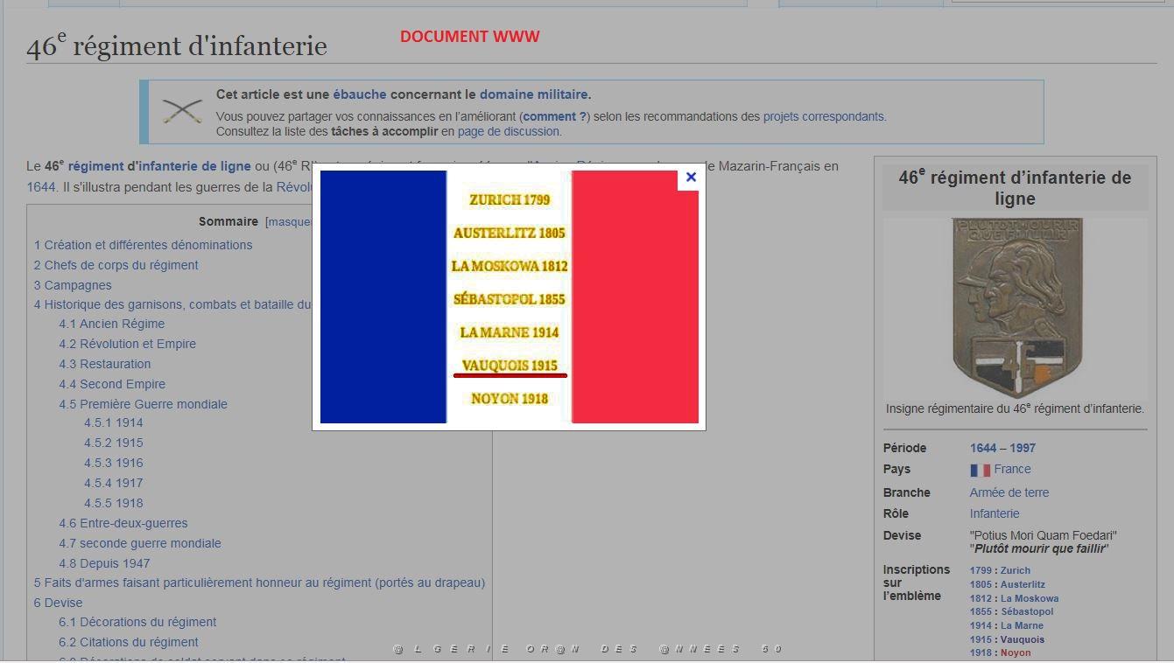1174x663 pixels.
Task: Go to '4.4 Second Empire'
Action: [x=112, y=384]
